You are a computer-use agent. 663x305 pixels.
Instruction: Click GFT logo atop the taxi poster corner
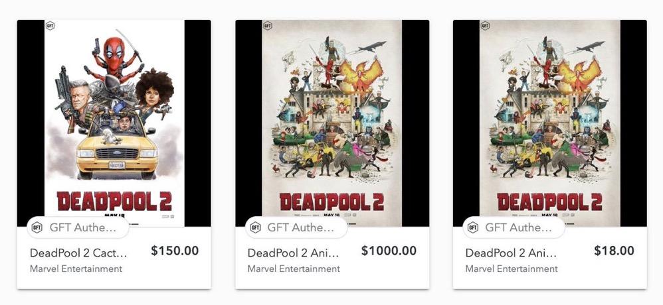(x=50, y=26)
